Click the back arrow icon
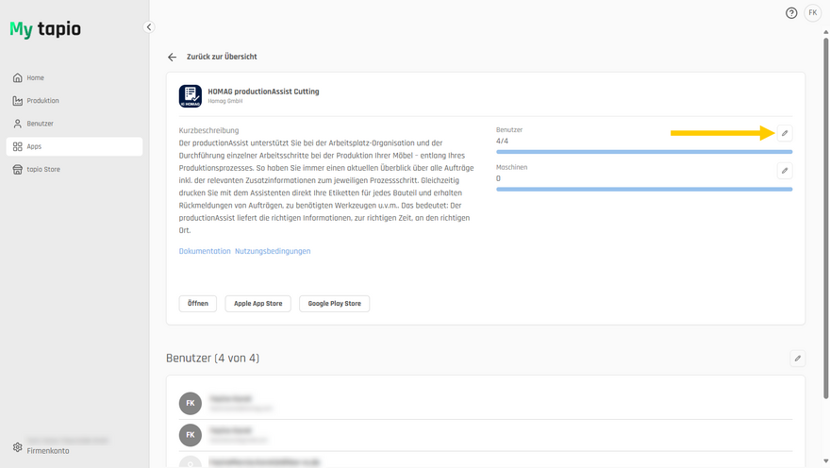Viewport: 830px width, 468px height. (172, 58)
